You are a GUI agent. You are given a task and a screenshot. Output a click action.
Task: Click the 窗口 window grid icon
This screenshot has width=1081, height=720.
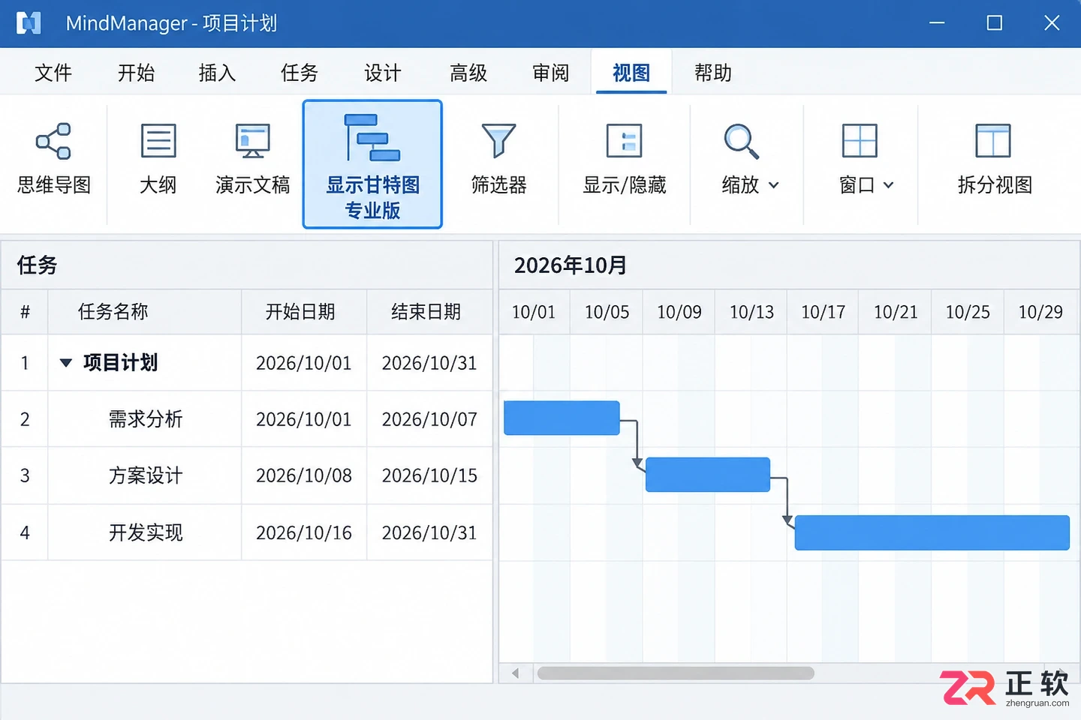[860, 141]
